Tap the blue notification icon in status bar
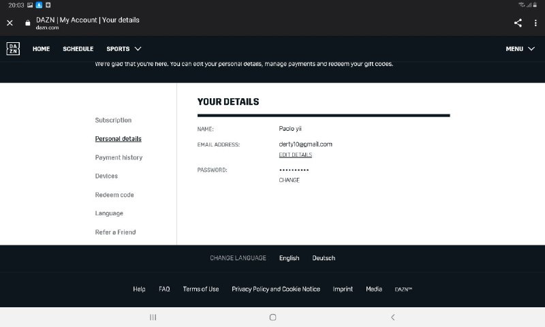 pos(39,5)
